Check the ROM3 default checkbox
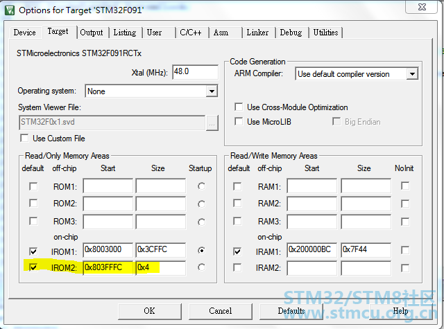Image resolution: width=444 pixels, height=329 pixels. pyautogui.click(x=33, y=221)
